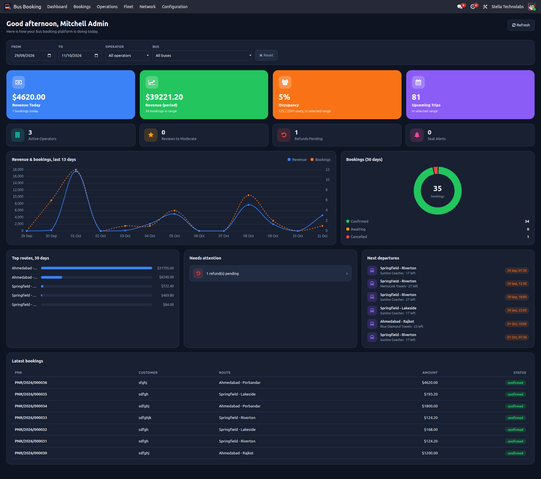
Task: Open the Fleet menu
Action: pos(128,7)
